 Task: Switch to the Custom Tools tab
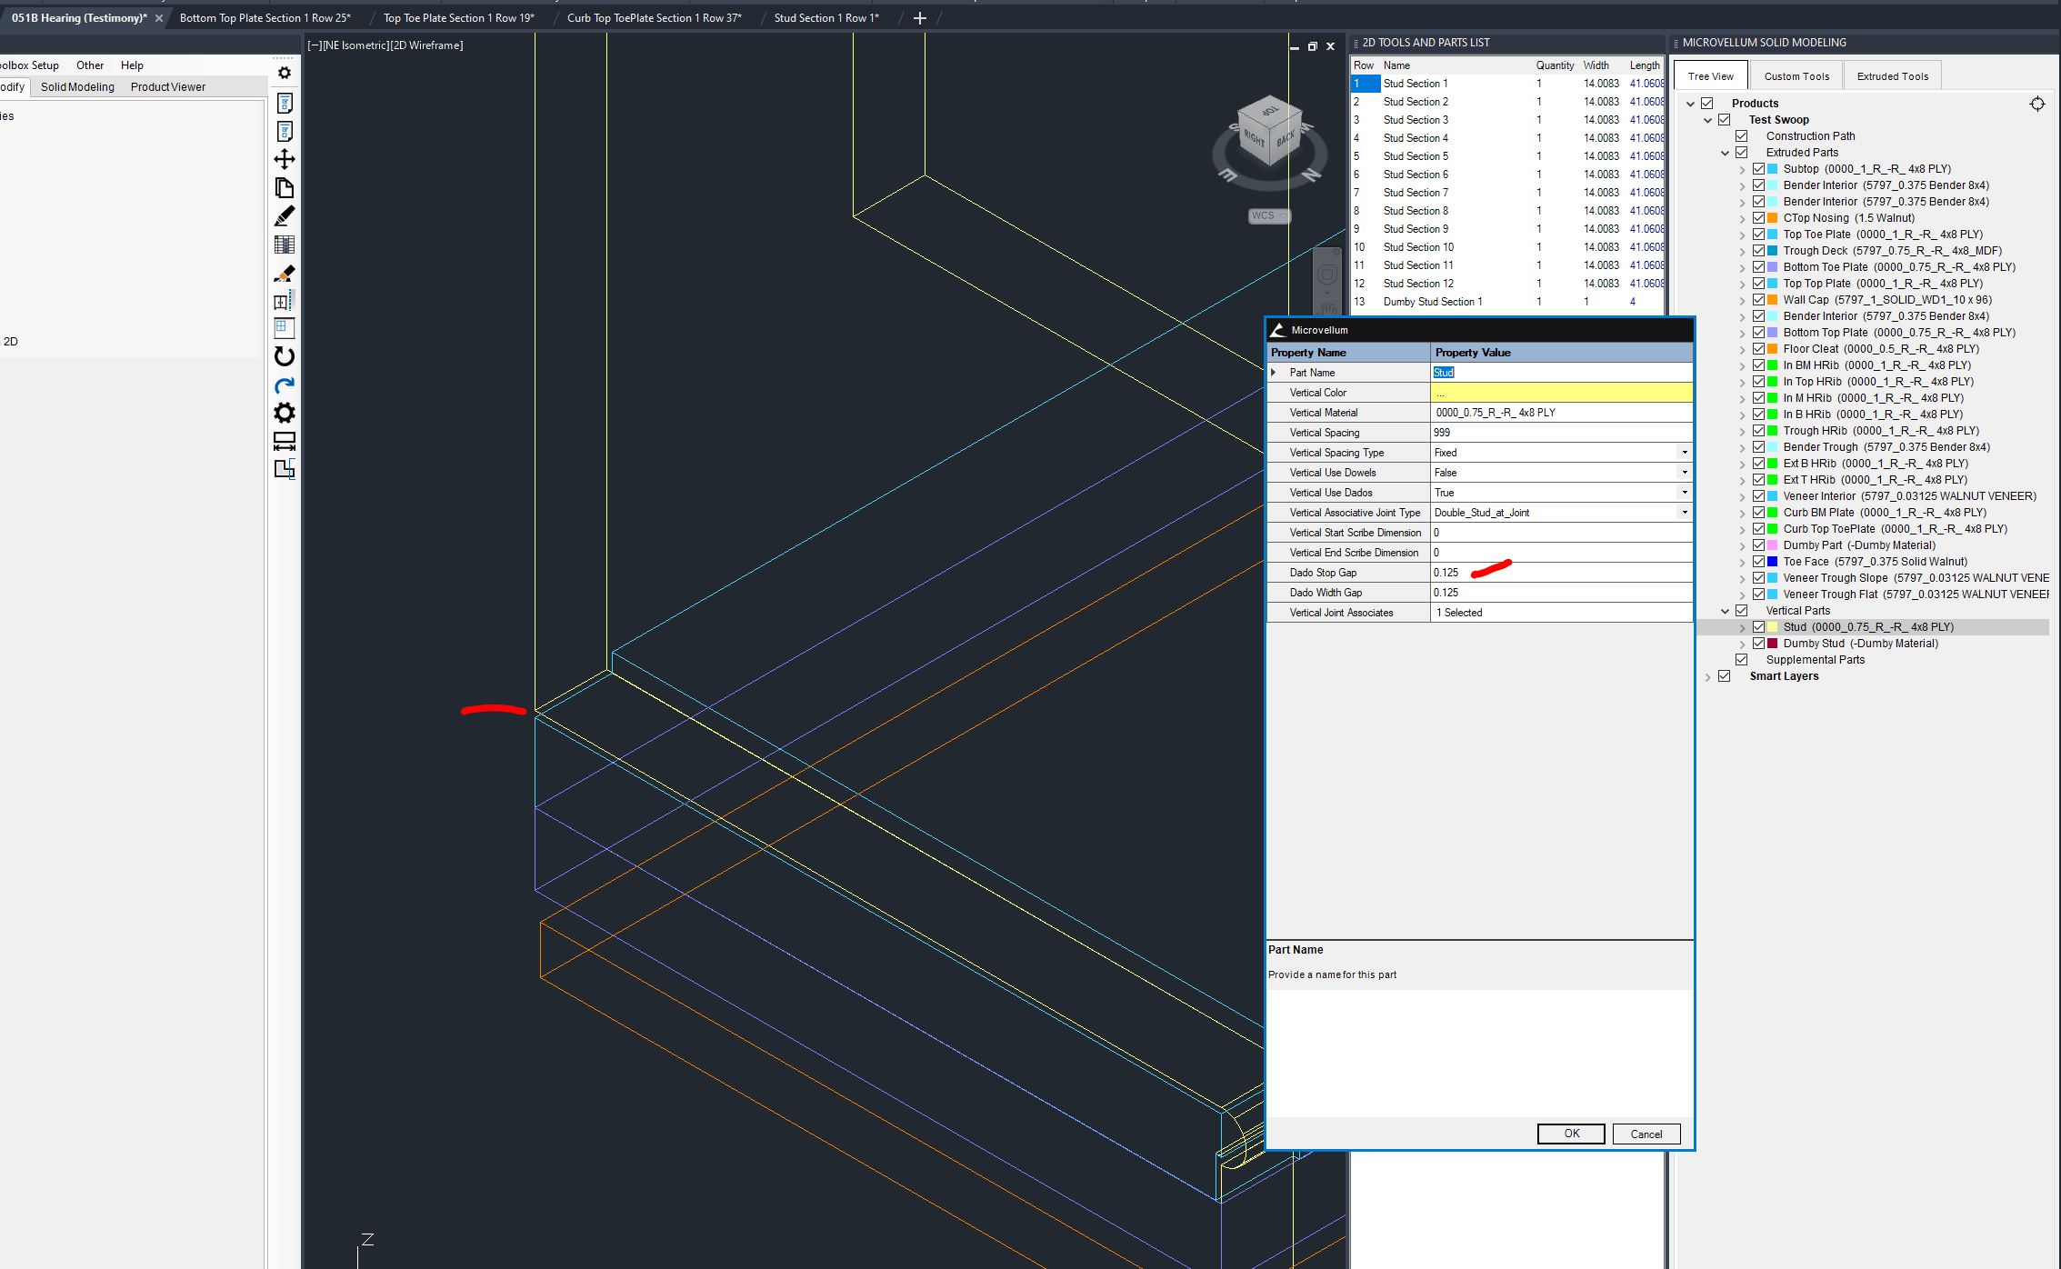pyautogui.click(x=1796, y=76)
